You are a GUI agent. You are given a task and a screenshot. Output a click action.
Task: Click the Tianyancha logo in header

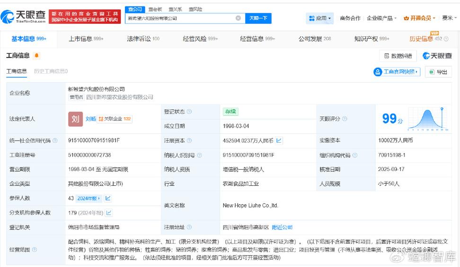tap(24, 17)
